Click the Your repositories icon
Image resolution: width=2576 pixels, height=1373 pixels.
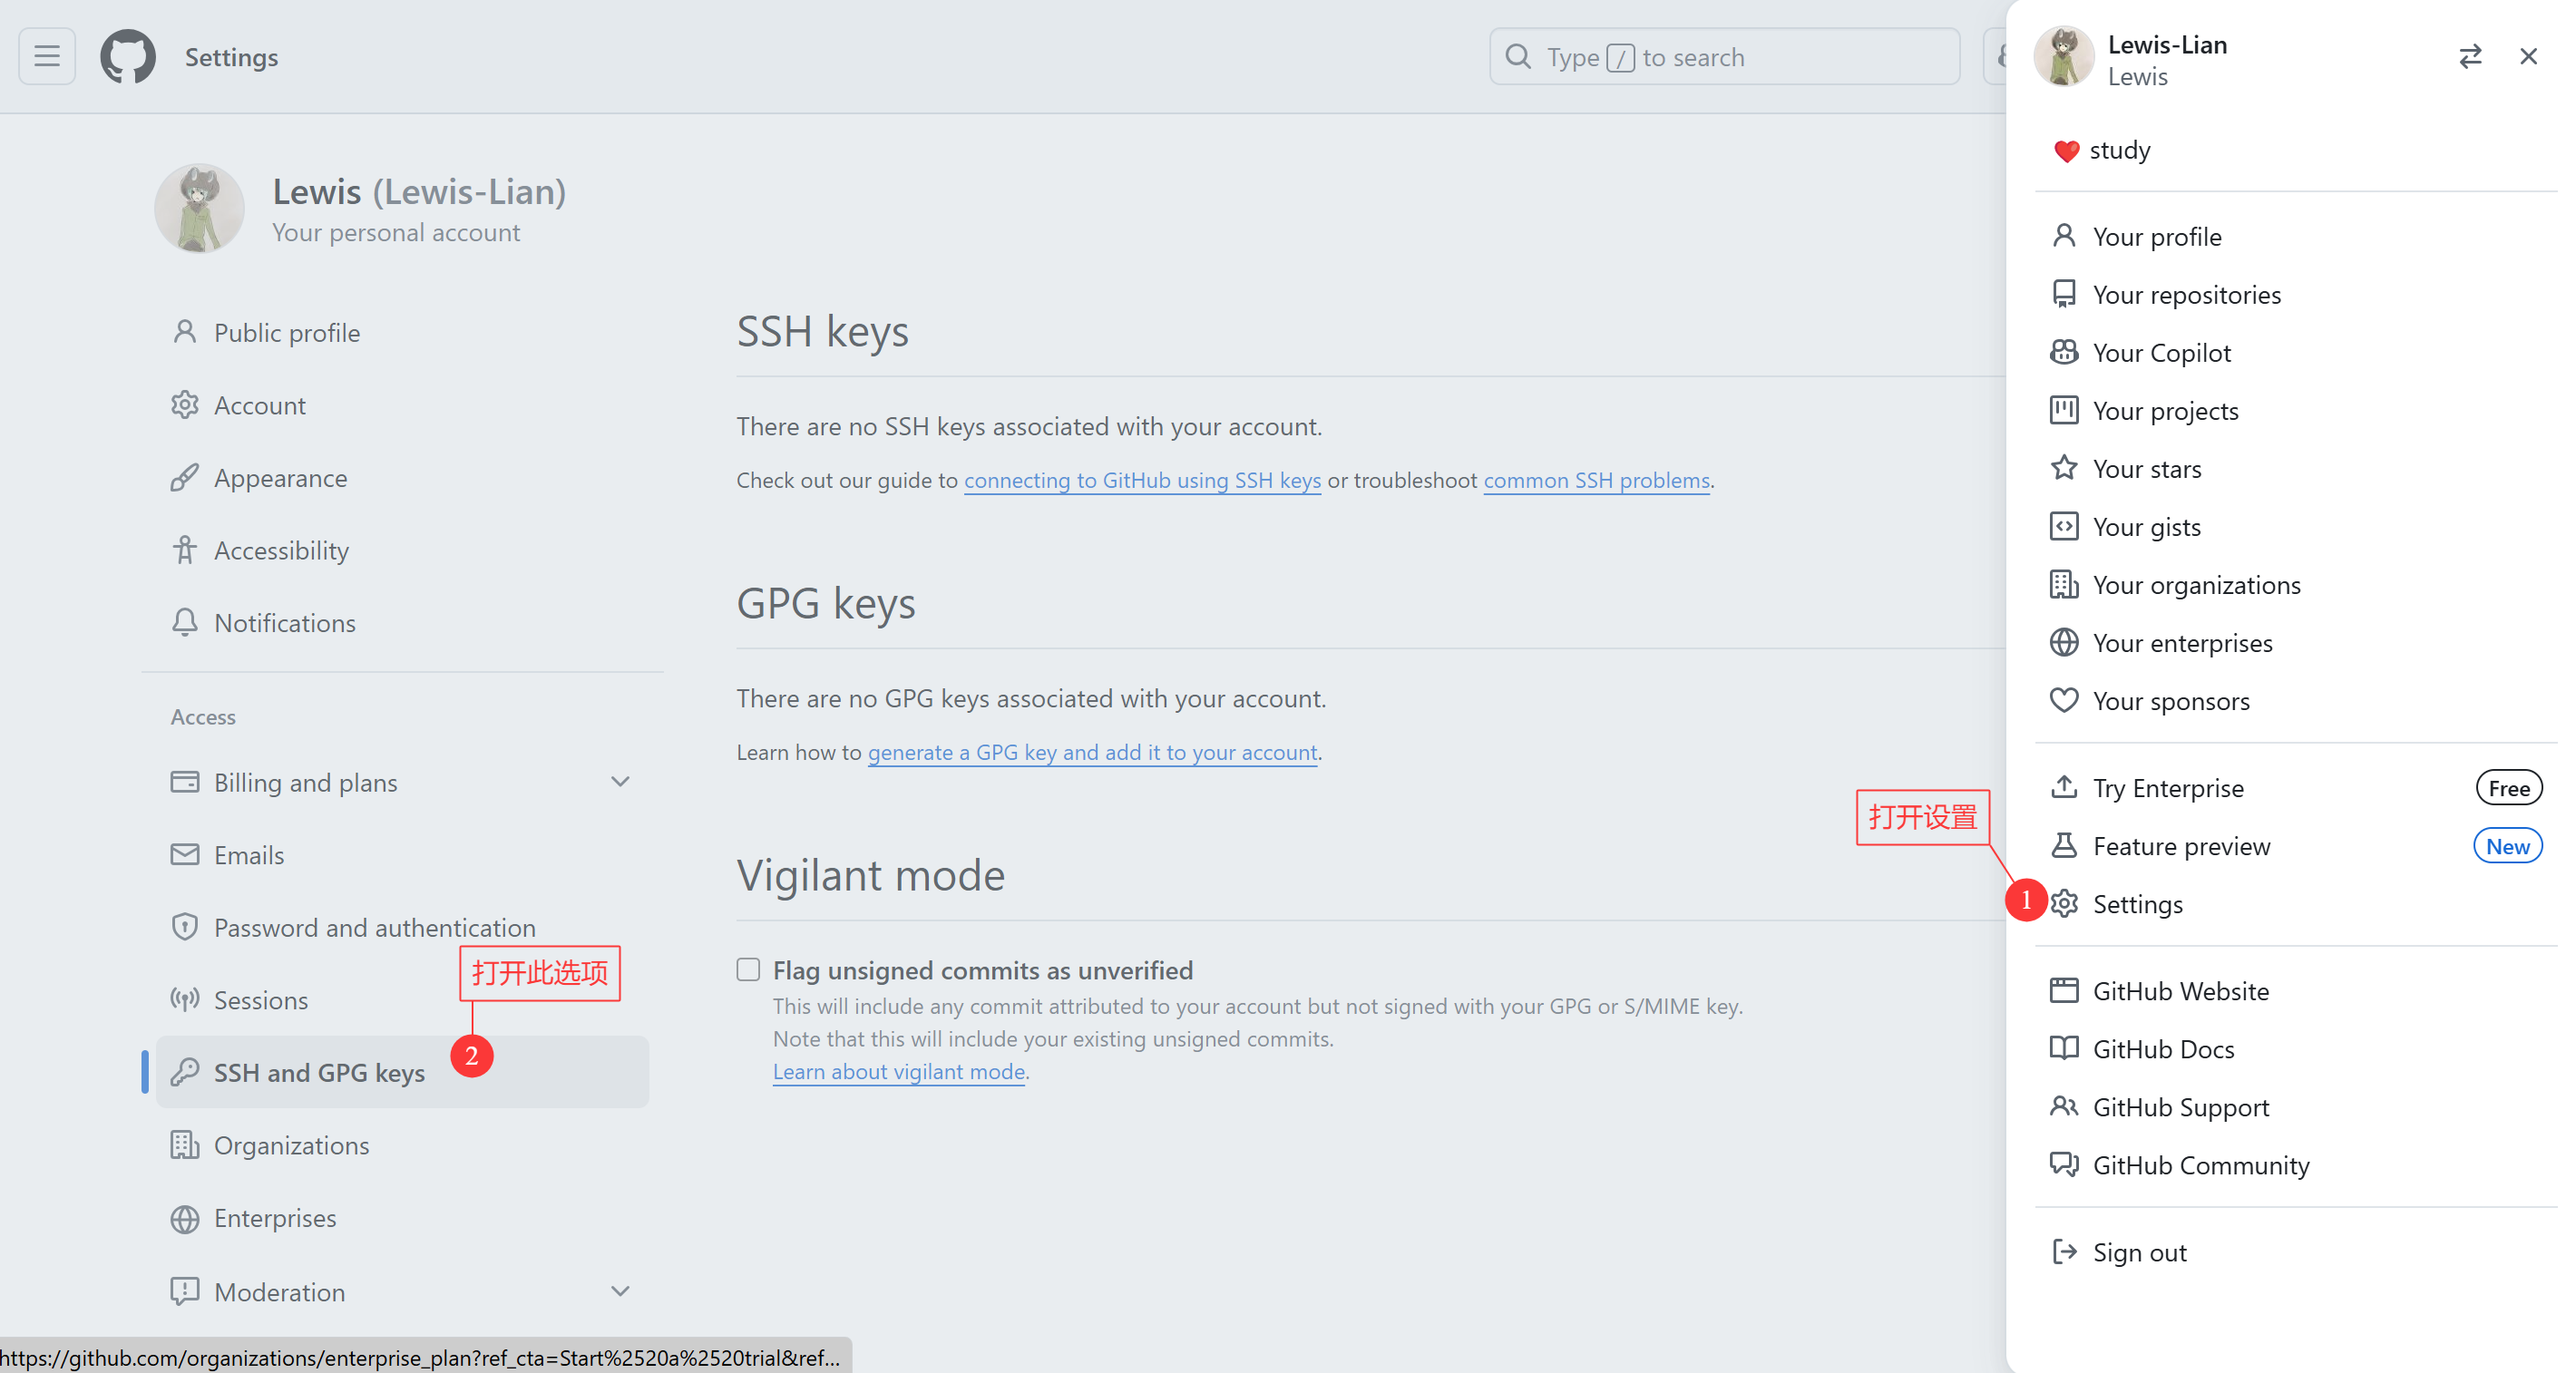pos(2064,294)
